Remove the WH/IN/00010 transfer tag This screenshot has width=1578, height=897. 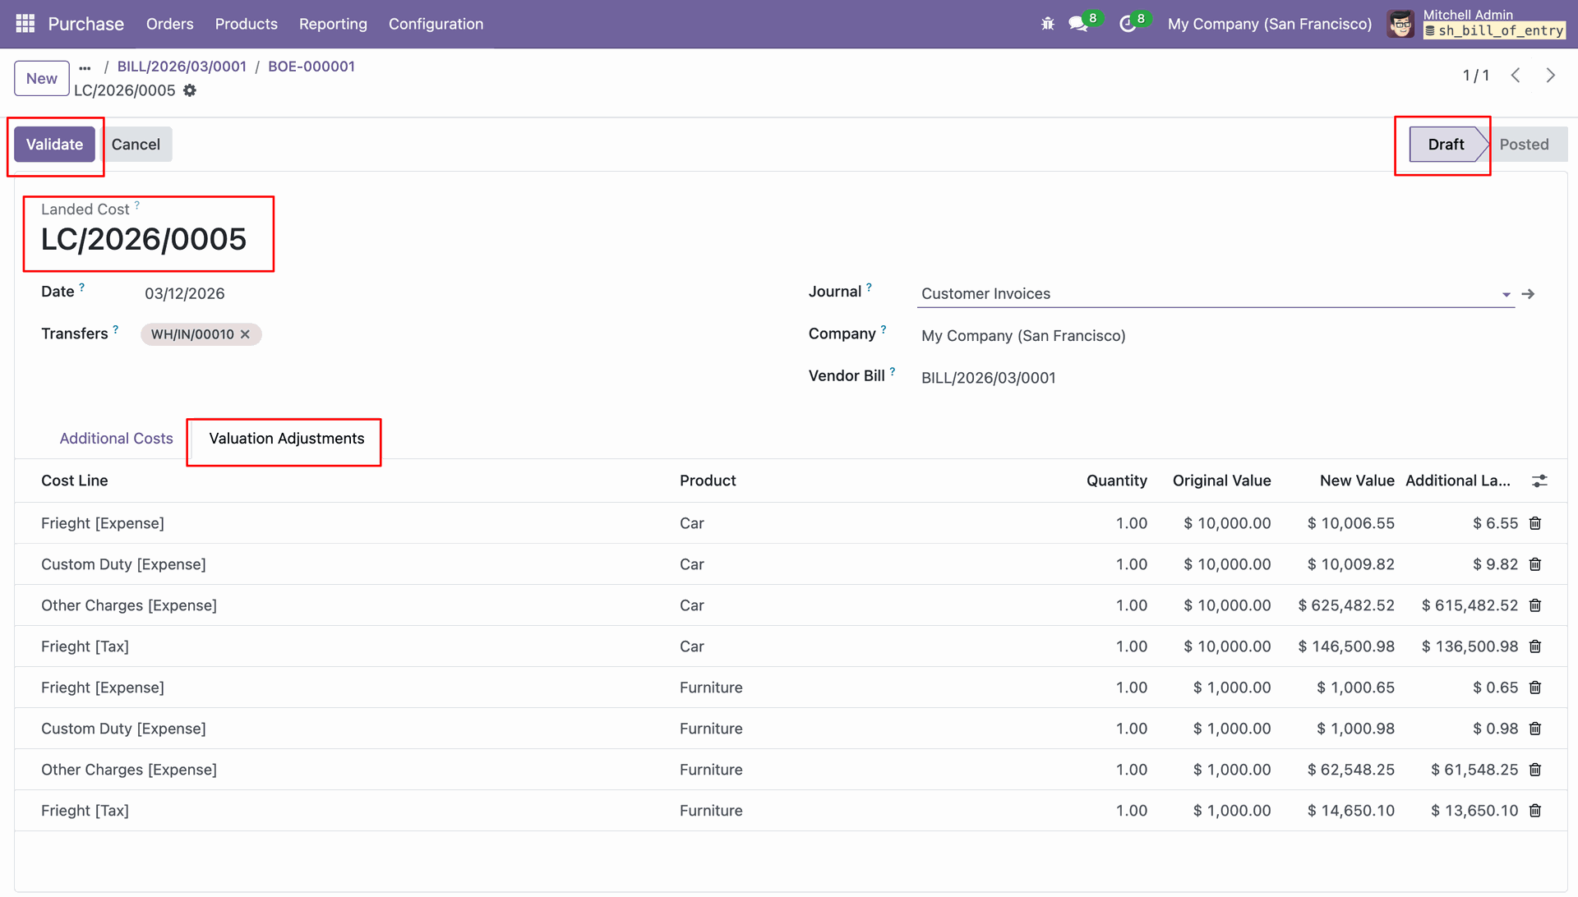point(245,334)
